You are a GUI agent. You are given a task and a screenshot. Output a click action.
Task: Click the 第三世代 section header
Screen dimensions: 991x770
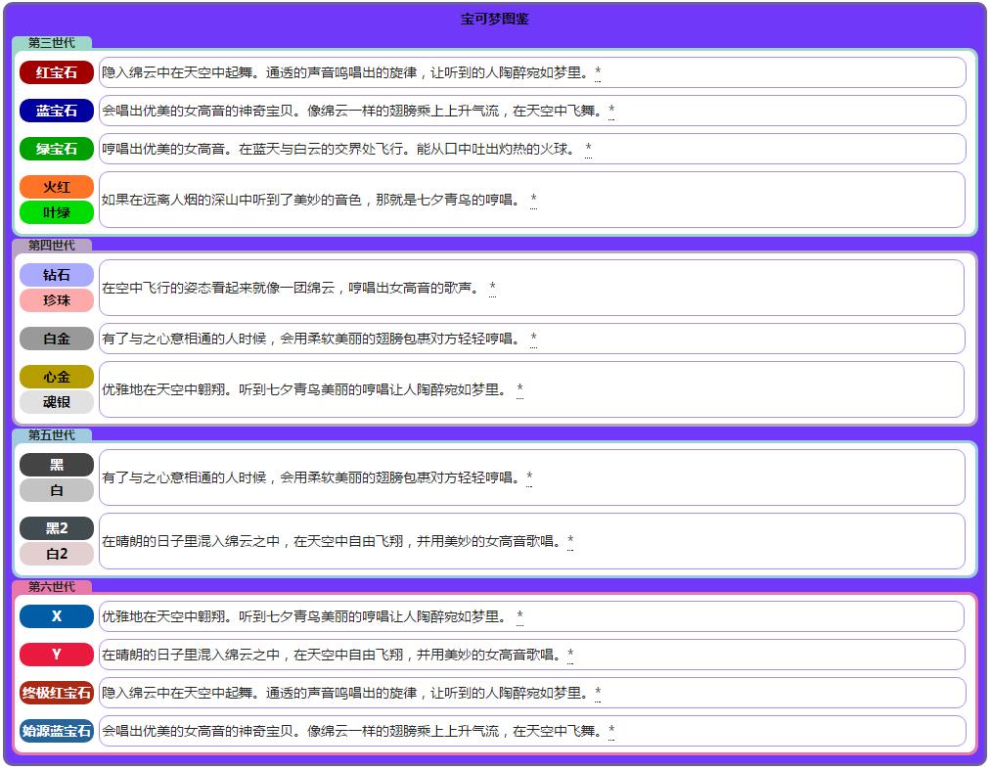tap(52, 43)
